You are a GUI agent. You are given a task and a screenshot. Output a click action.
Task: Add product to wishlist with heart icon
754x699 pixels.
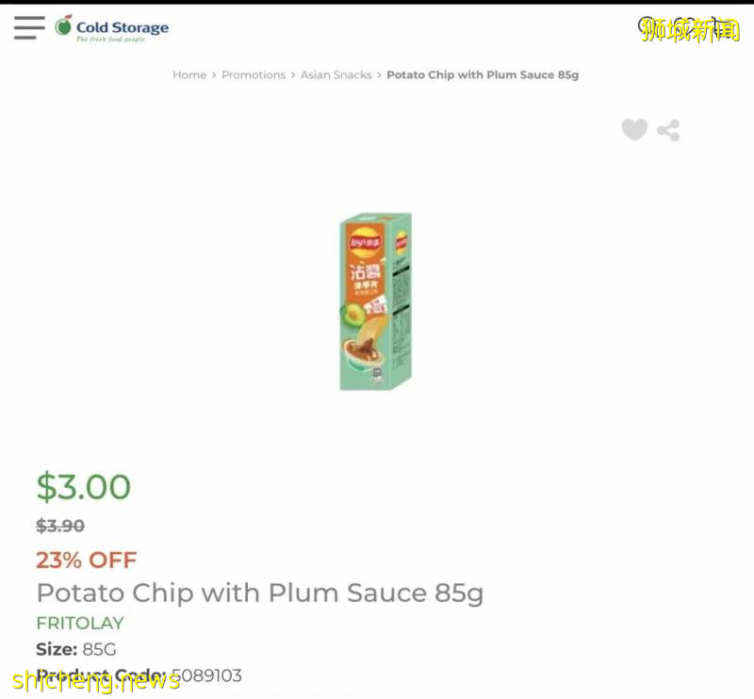(634, 130)
